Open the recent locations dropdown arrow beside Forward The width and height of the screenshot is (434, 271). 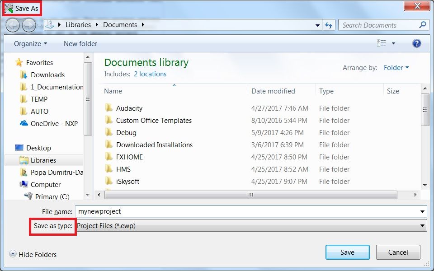click(40, 25)
